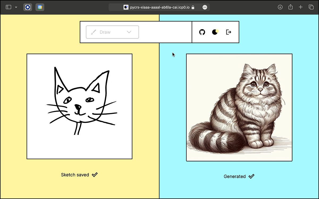319x199 pixels.
Task: Toggle the Safari sidebar
Action: [8, 7]
